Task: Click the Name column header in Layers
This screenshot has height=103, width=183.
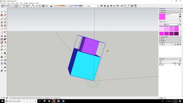Action: 166,63
